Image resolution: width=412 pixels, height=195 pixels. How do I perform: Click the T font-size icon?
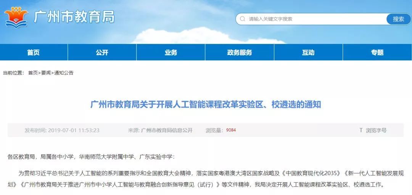(361, 130)
